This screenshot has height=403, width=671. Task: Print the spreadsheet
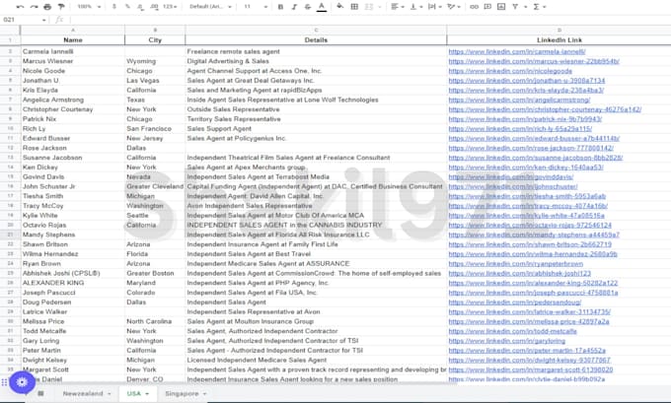click(x=47, y=7)
